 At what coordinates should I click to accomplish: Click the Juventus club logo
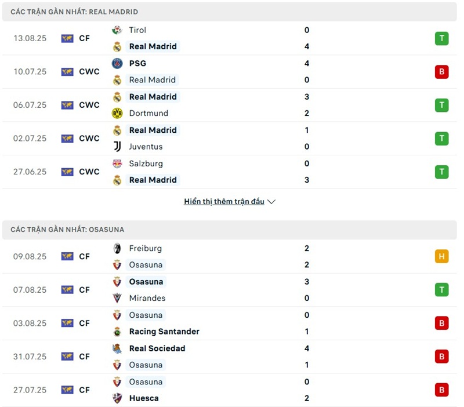117,147
